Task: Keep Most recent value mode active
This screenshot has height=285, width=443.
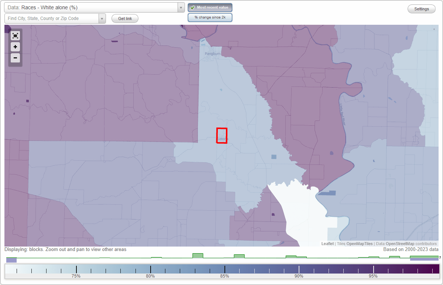Action: (x=210, y=7)
